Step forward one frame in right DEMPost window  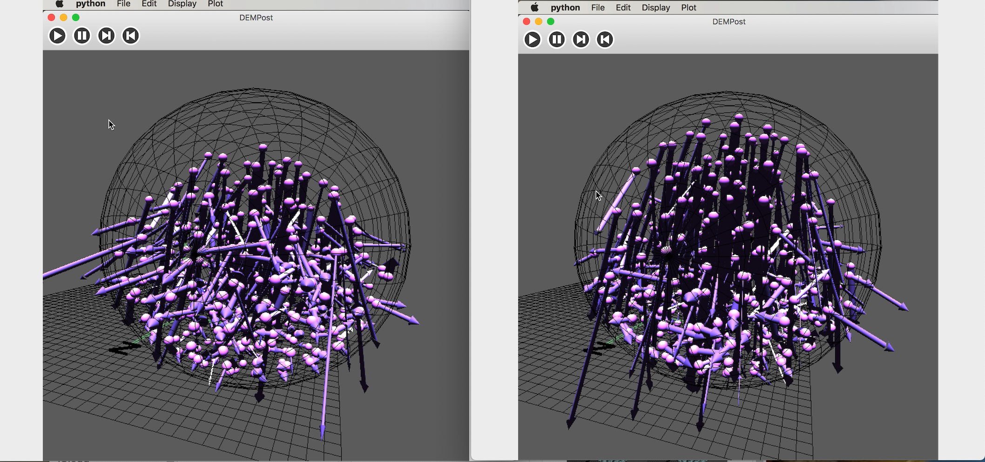[581, 40]
